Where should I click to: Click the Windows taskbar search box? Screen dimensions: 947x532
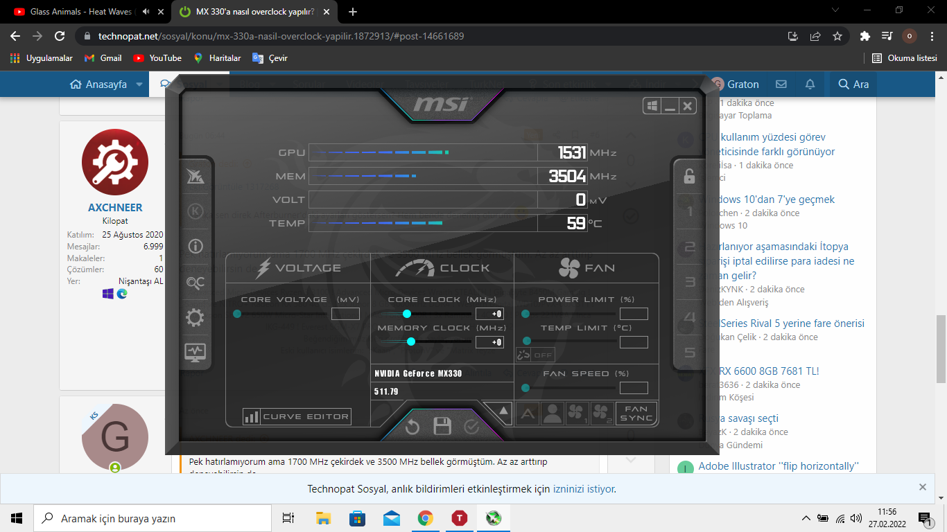(153, 518)
